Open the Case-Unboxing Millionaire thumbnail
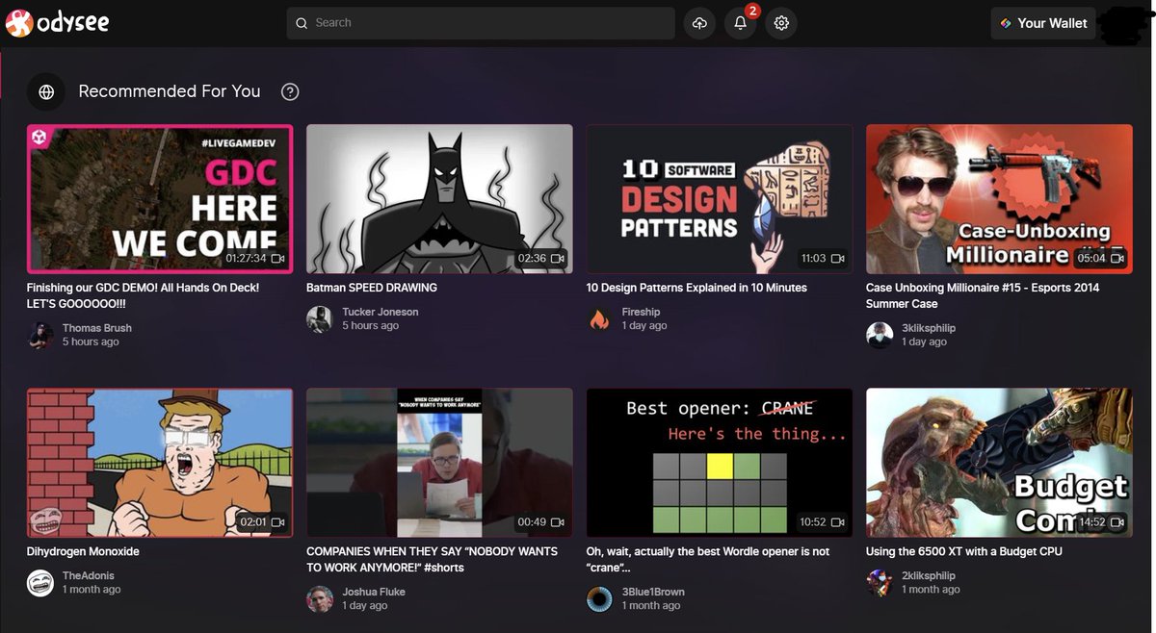1156x633 pixels. click(999, 199)
